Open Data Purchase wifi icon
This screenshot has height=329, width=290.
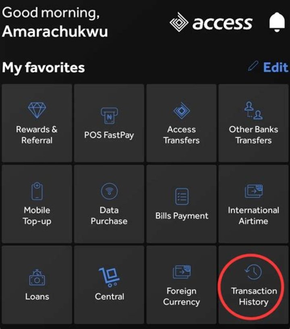(109, 191)
